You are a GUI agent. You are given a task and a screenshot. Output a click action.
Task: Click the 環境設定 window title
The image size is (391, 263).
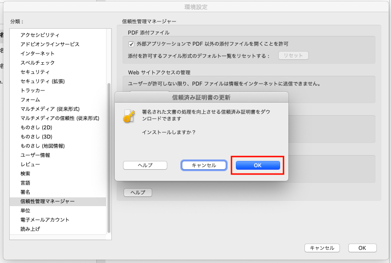pyautogui.click(x=196, y=7)
